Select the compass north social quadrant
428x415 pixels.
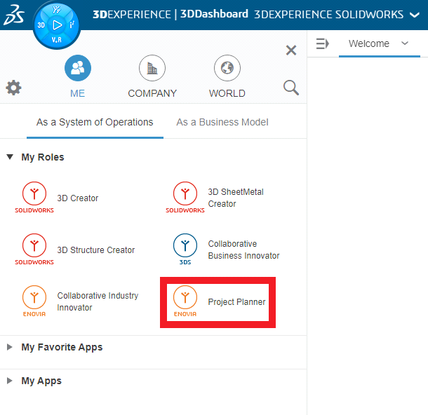(x=57, y=10)
